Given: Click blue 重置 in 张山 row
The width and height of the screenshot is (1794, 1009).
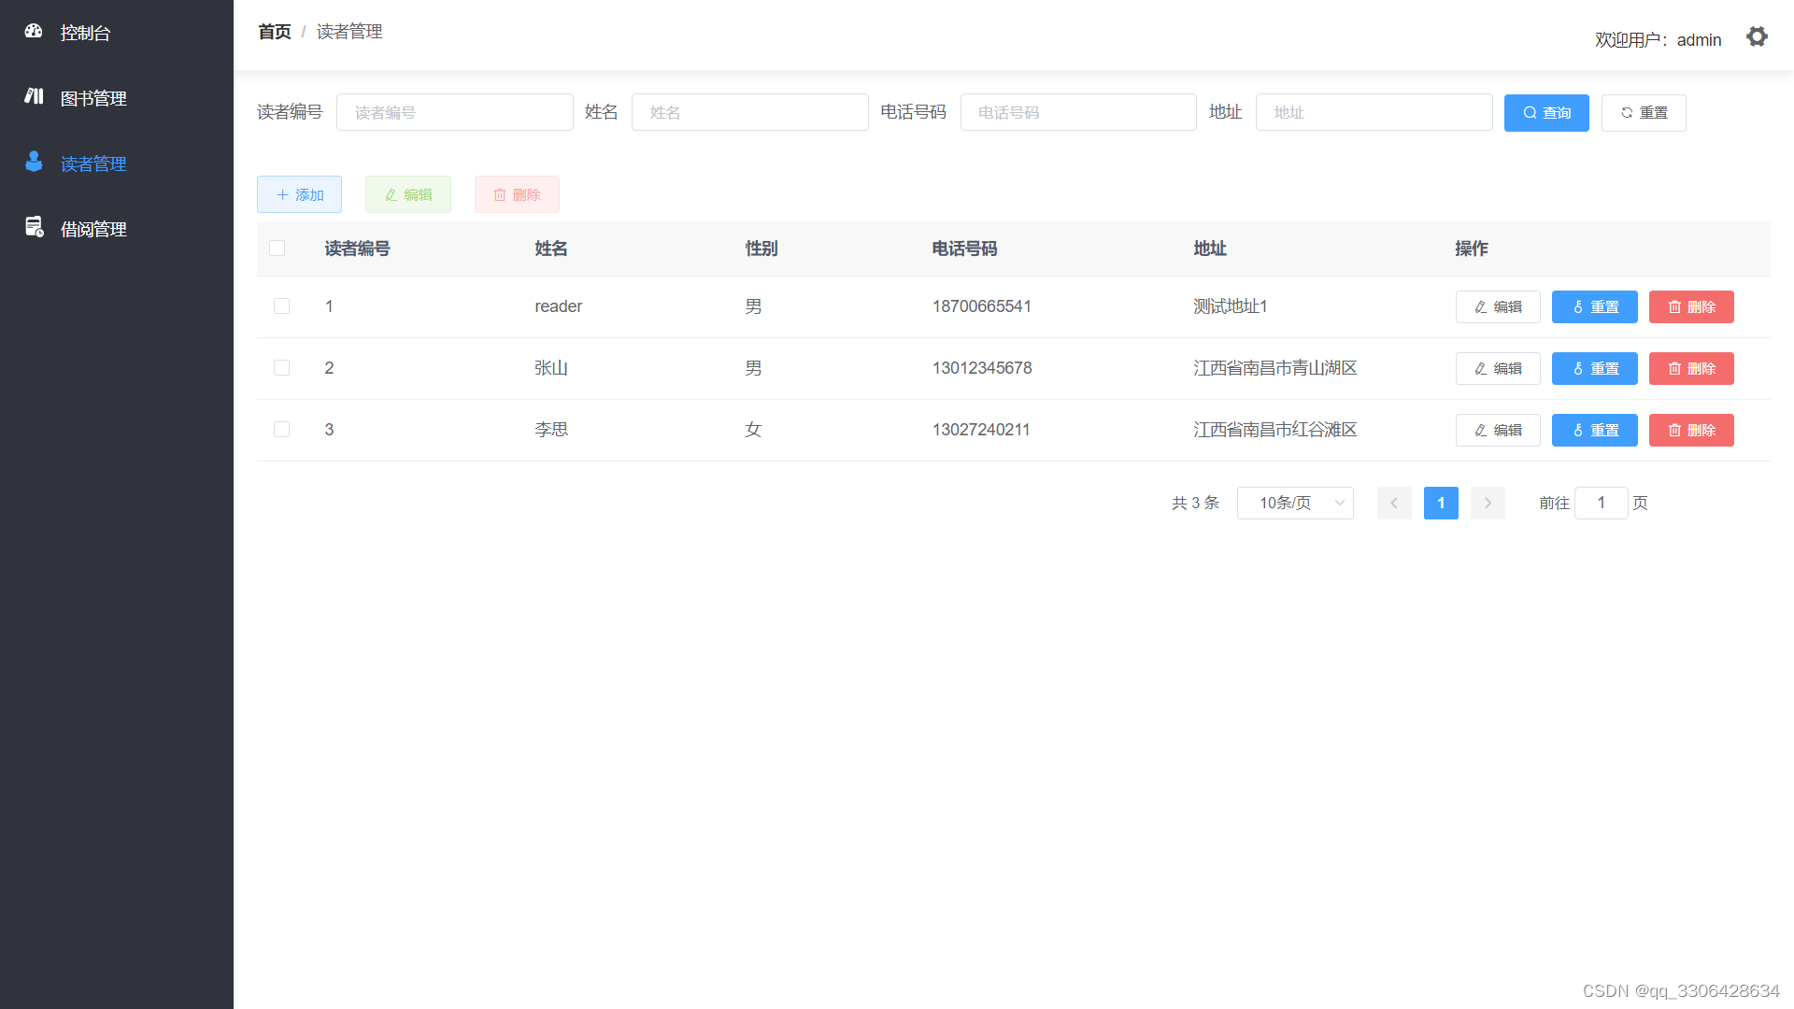Looking at the screenshot, I should (x=1595, y=369).
